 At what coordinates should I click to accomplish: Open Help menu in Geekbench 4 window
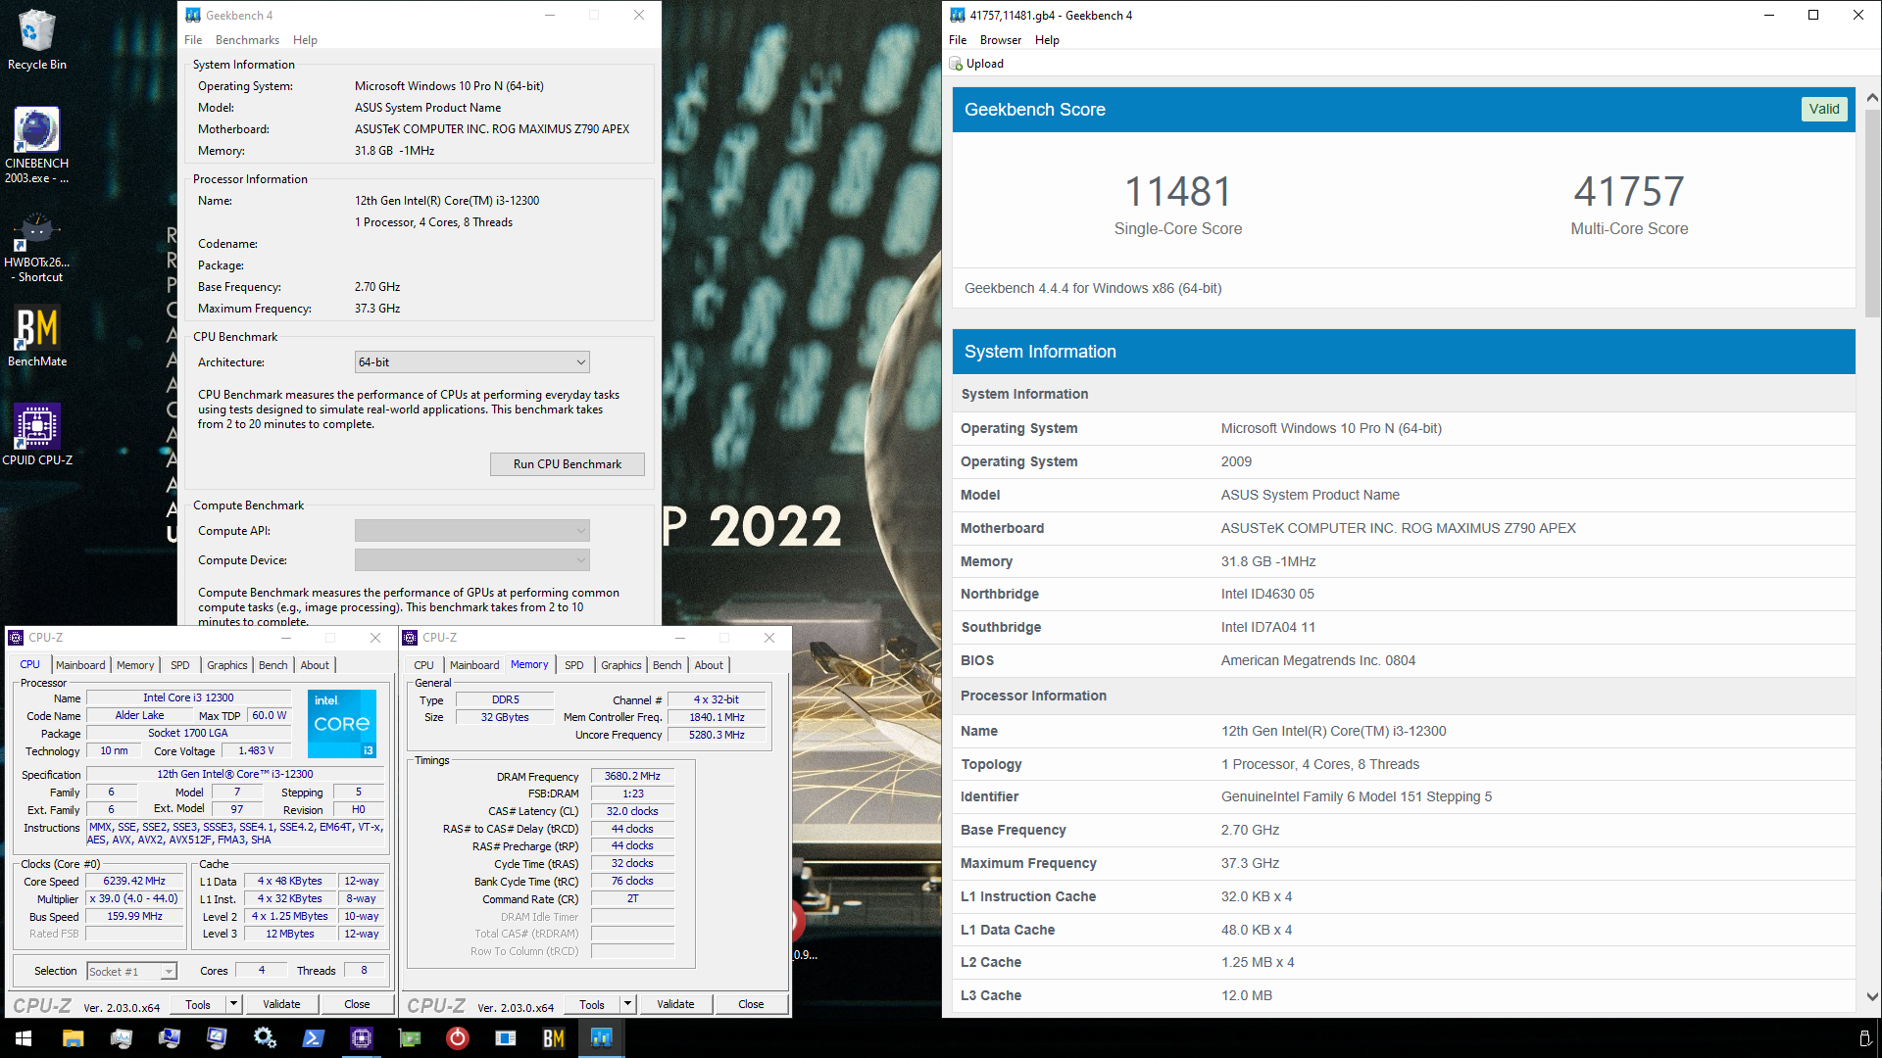(305, 40)
